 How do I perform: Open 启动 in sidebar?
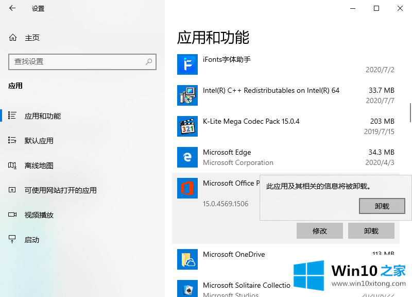32,240
